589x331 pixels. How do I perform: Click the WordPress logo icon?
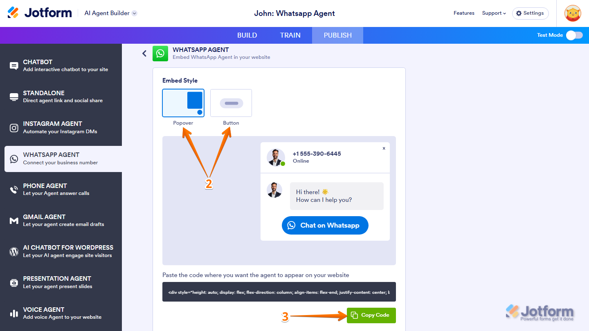tap(14, 252)
